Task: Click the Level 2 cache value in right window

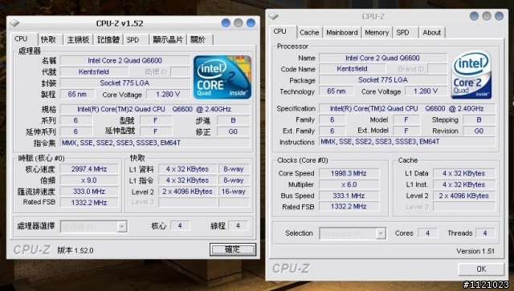Action: (464, 196)
